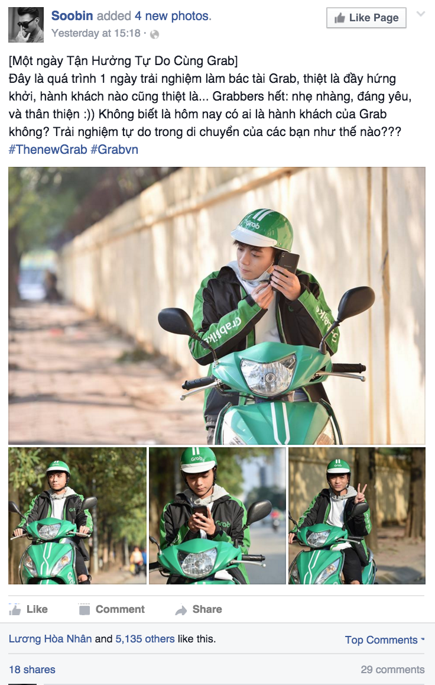The width and height of the screenshot is (435, 685).
Task: Click the thumbs-up icon beside Like
Action: pos(15,609)
